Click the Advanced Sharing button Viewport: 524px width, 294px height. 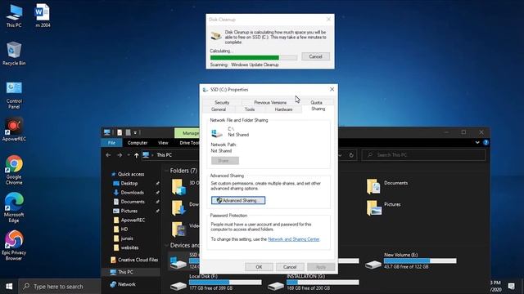point(238,200)
